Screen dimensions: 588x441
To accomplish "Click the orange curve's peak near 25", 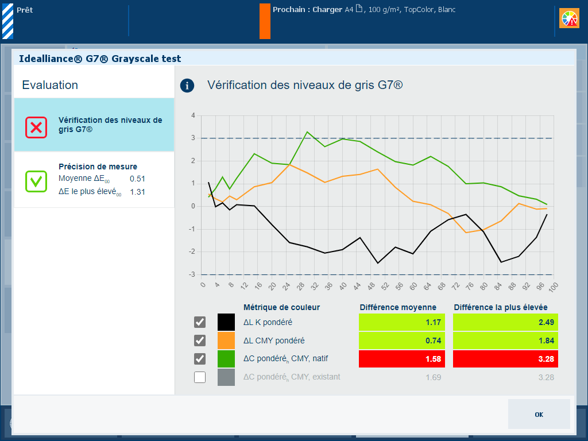I will 289,165.
